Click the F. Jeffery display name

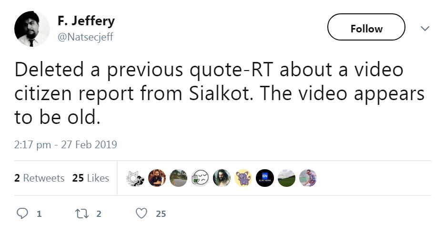[86, 21]
